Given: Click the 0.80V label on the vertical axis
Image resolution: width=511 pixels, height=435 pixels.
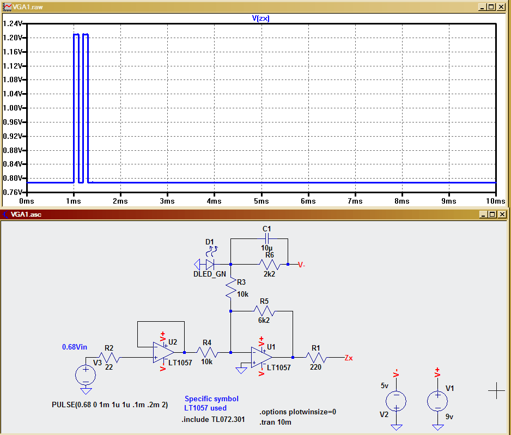Looking at the screenshot, I should click(13, 178).
